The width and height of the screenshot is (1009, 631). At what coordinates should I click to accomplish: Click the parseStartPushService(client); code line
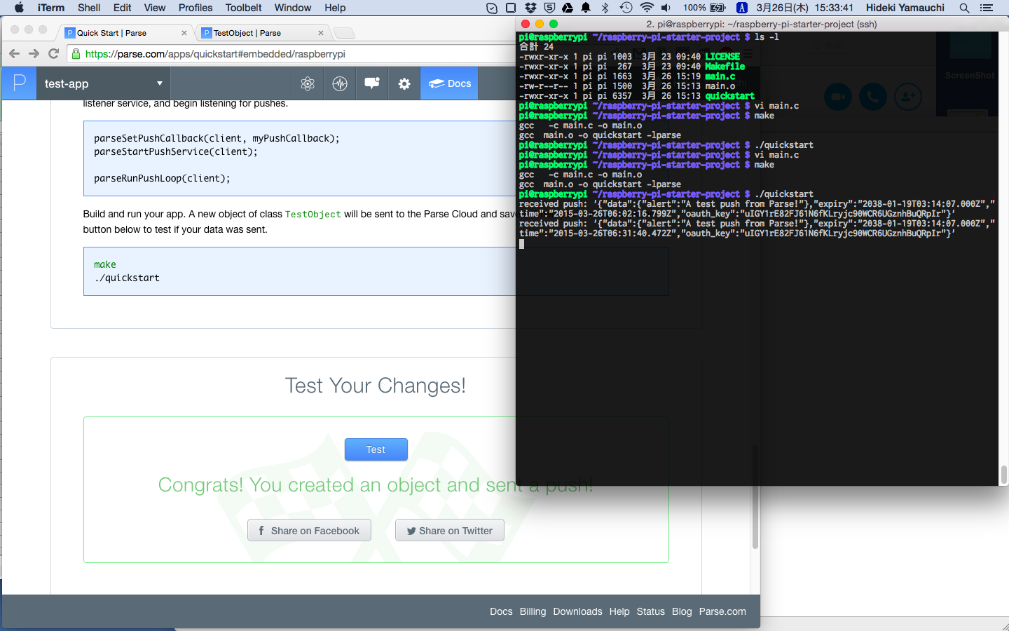[x=176, y=151]
